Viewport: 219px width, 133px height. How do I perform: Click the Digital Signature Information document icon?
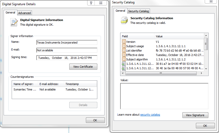click(x=14, y=22)
